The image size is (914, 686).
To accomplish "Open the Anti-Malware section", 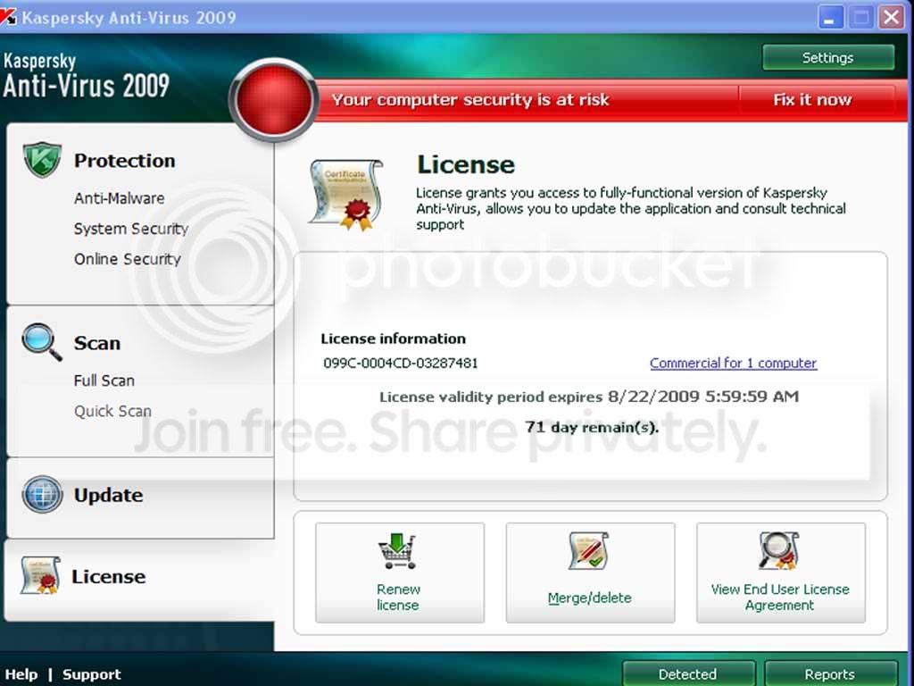I will [119, 198].
